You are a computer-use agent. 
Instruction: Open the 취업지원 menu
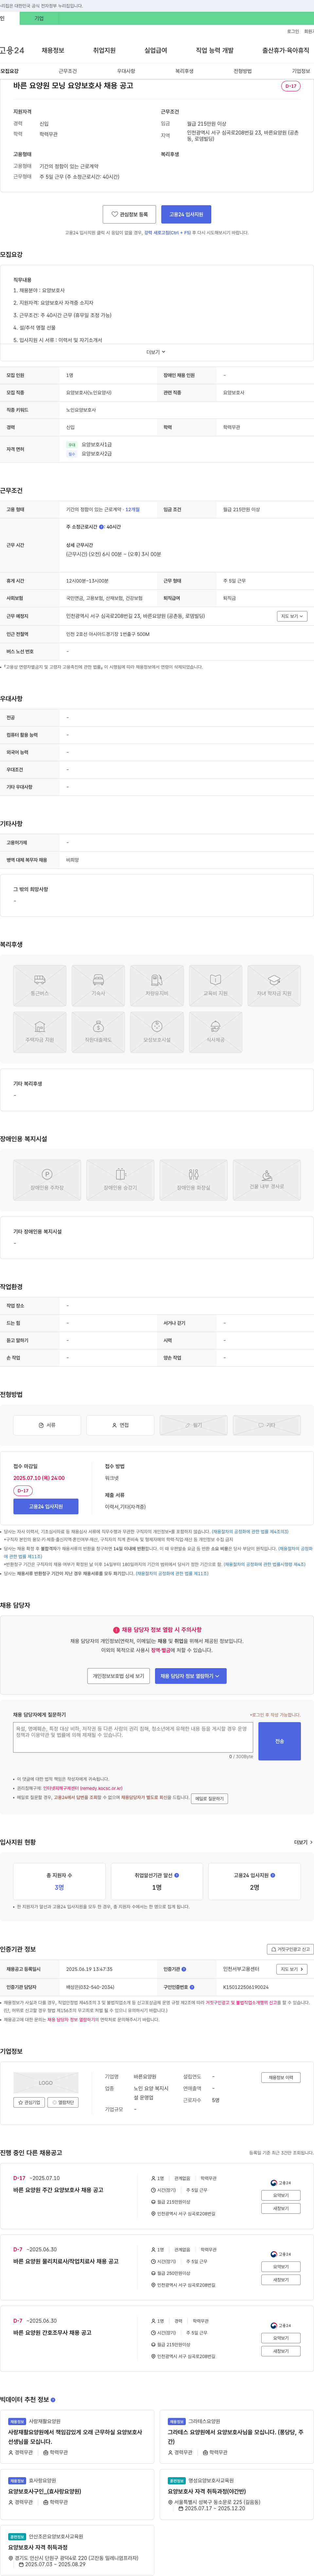click(x=104, y=50)
